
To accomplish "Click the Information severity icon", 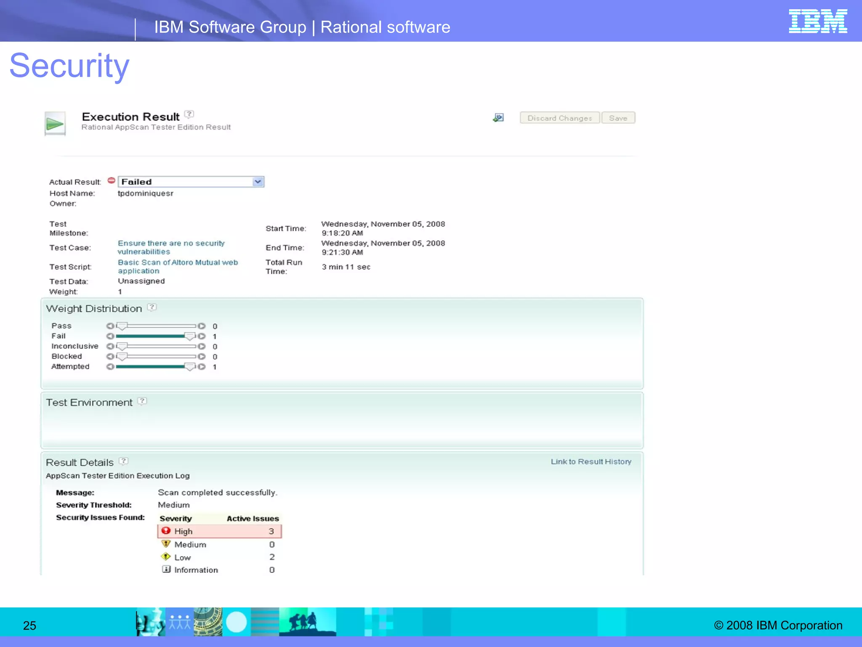I will pos(166,569).
